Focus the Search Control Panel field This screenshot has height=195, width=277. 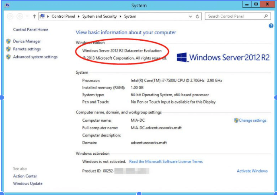(x=235, y=17)
